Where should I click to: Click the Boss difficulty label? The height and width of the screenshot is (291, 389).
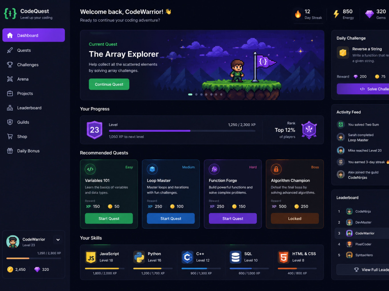coord(315,167)
